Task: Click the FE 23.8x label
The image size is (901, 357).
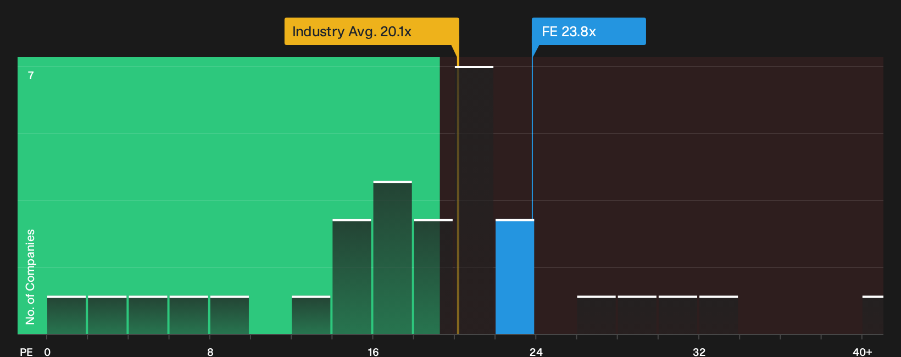Action: click(x=588, y=31)
